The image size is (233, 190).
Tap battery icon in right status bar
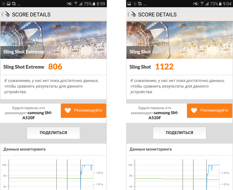tap(220, 4)
